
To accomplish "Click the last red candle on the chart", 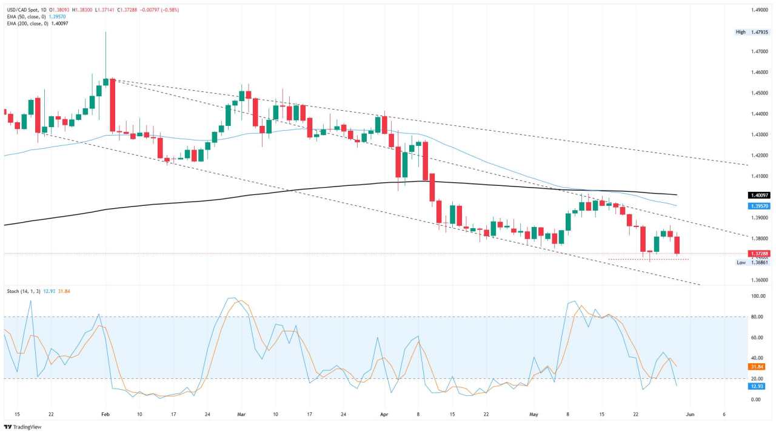I will pos(677,245).
